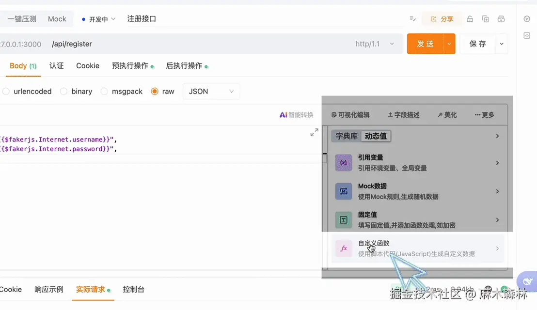Expand the editor using the diagonal arrows icon
Image resolution: width=537 pixels, height=310 pixels.
314,132
